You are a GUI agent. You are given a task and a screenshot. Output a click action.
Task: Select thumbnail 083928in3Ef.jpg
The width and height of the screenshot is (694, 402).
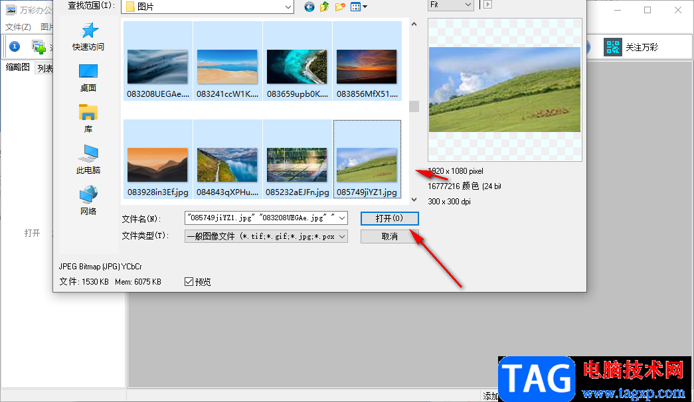(157, 159)
